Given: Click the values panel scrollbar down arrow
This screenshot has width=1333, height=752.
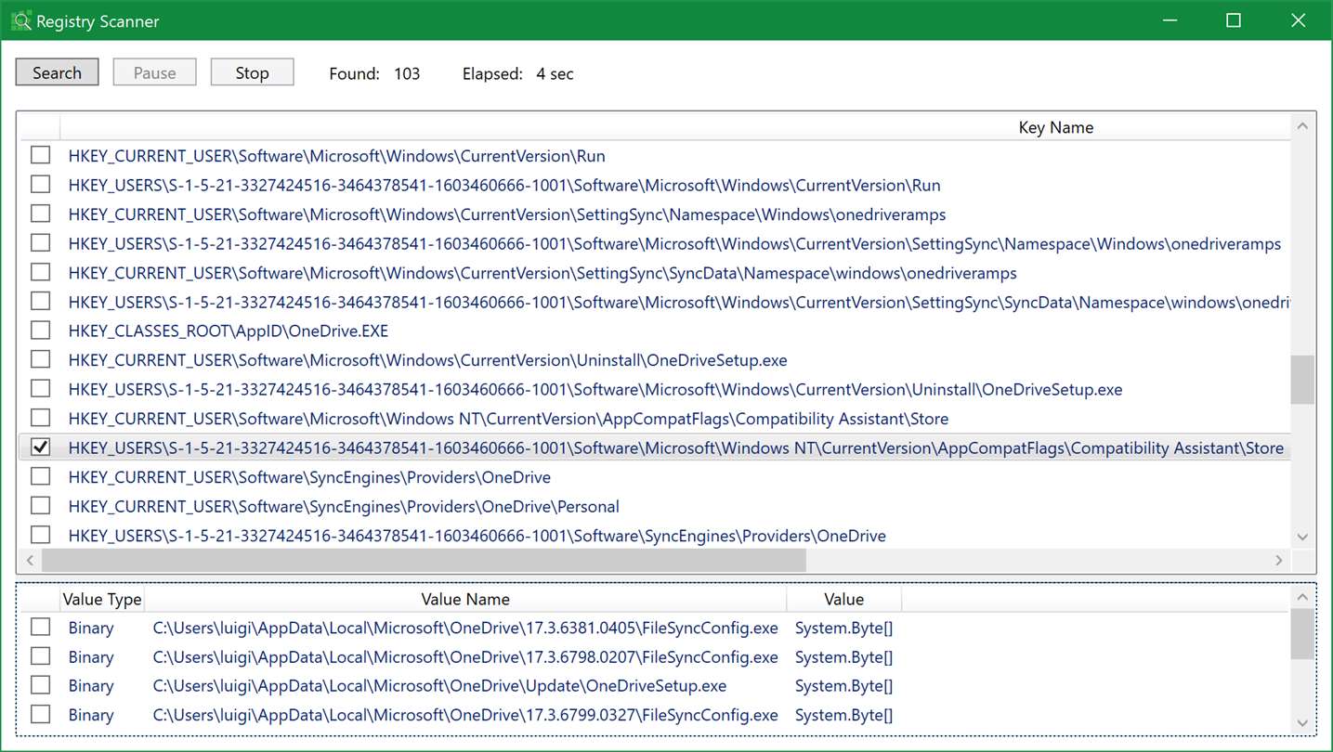Looking at the screenshot, I should 1302,723.
